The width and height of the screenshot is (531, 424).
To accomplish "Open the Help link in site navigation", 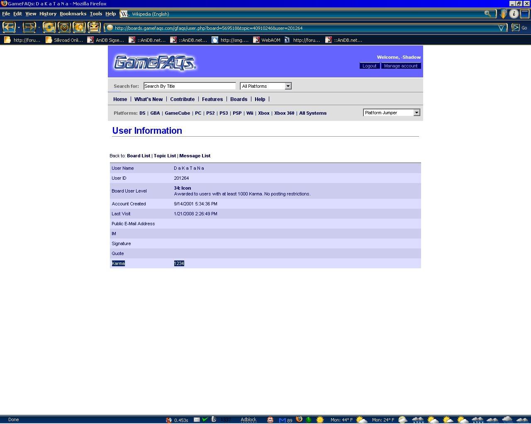I will (260, 99).
